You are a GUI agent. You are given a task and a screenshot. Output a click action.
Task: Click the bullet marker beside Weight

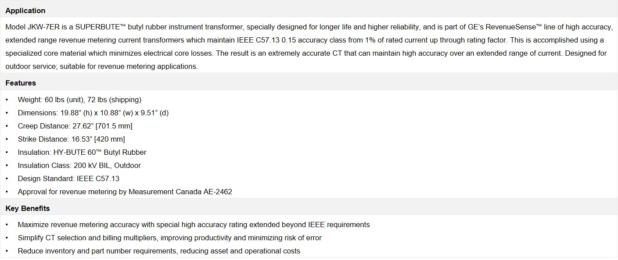[7, 100]
